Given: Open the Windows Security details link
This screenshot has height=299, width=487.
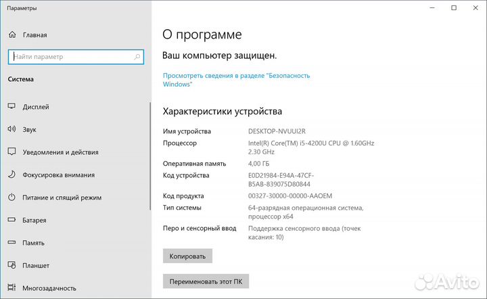Looking at the screenshot, I should pyautogui.click(x=236, y=80).
